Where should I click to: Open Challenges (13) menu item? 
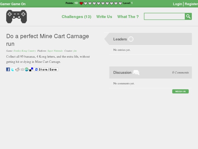point(77,17)
